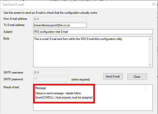Click the SMTP password field
The height and width of the screenshot is (114, 158).
point(50,79)
